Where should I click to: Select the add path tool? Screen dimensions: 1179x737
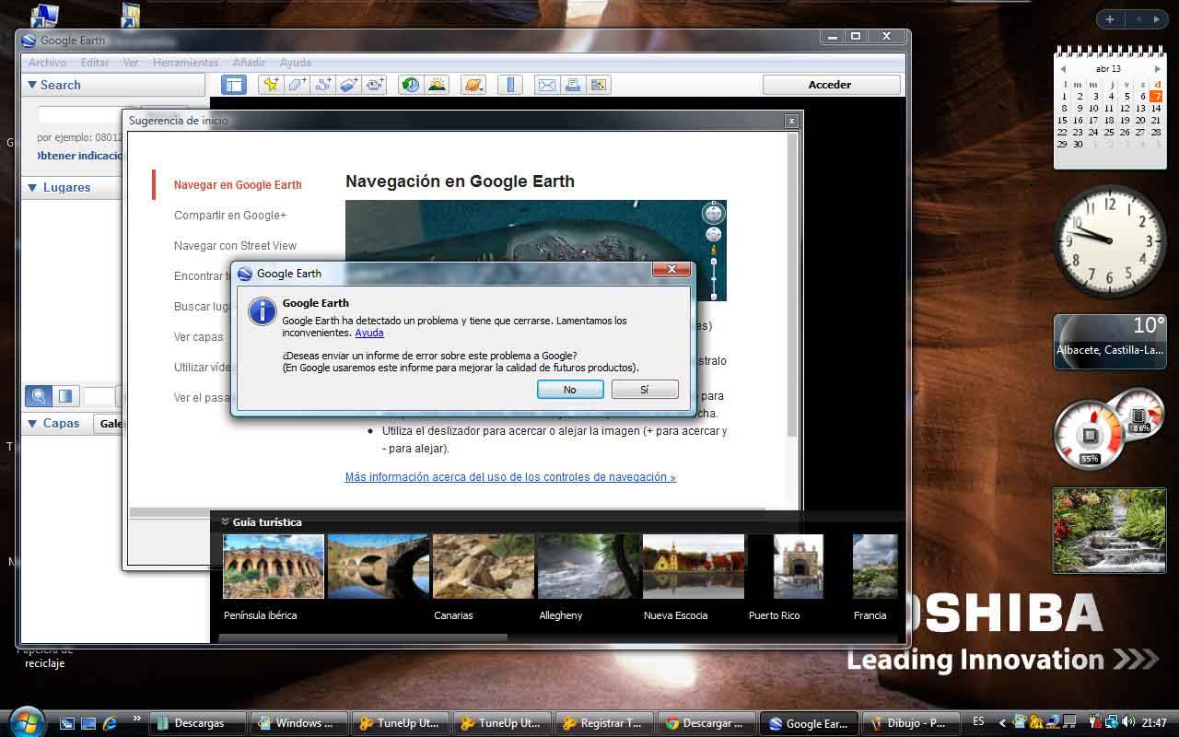coord(322,85)
